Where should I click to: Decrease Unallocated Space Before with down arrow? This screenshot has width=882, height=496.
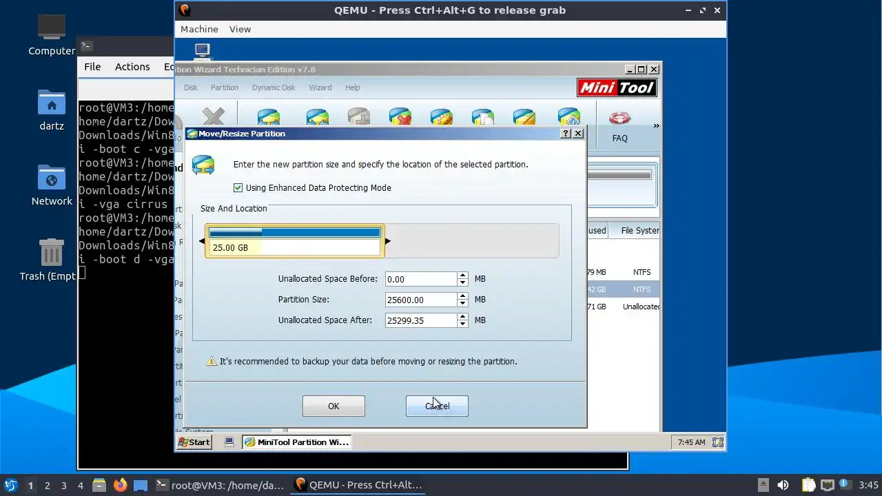coord(462,282)
